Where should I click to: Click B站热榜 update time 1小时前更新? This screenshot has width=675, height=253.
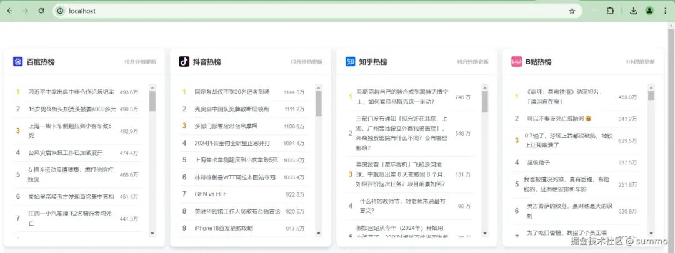pos(640,62)
